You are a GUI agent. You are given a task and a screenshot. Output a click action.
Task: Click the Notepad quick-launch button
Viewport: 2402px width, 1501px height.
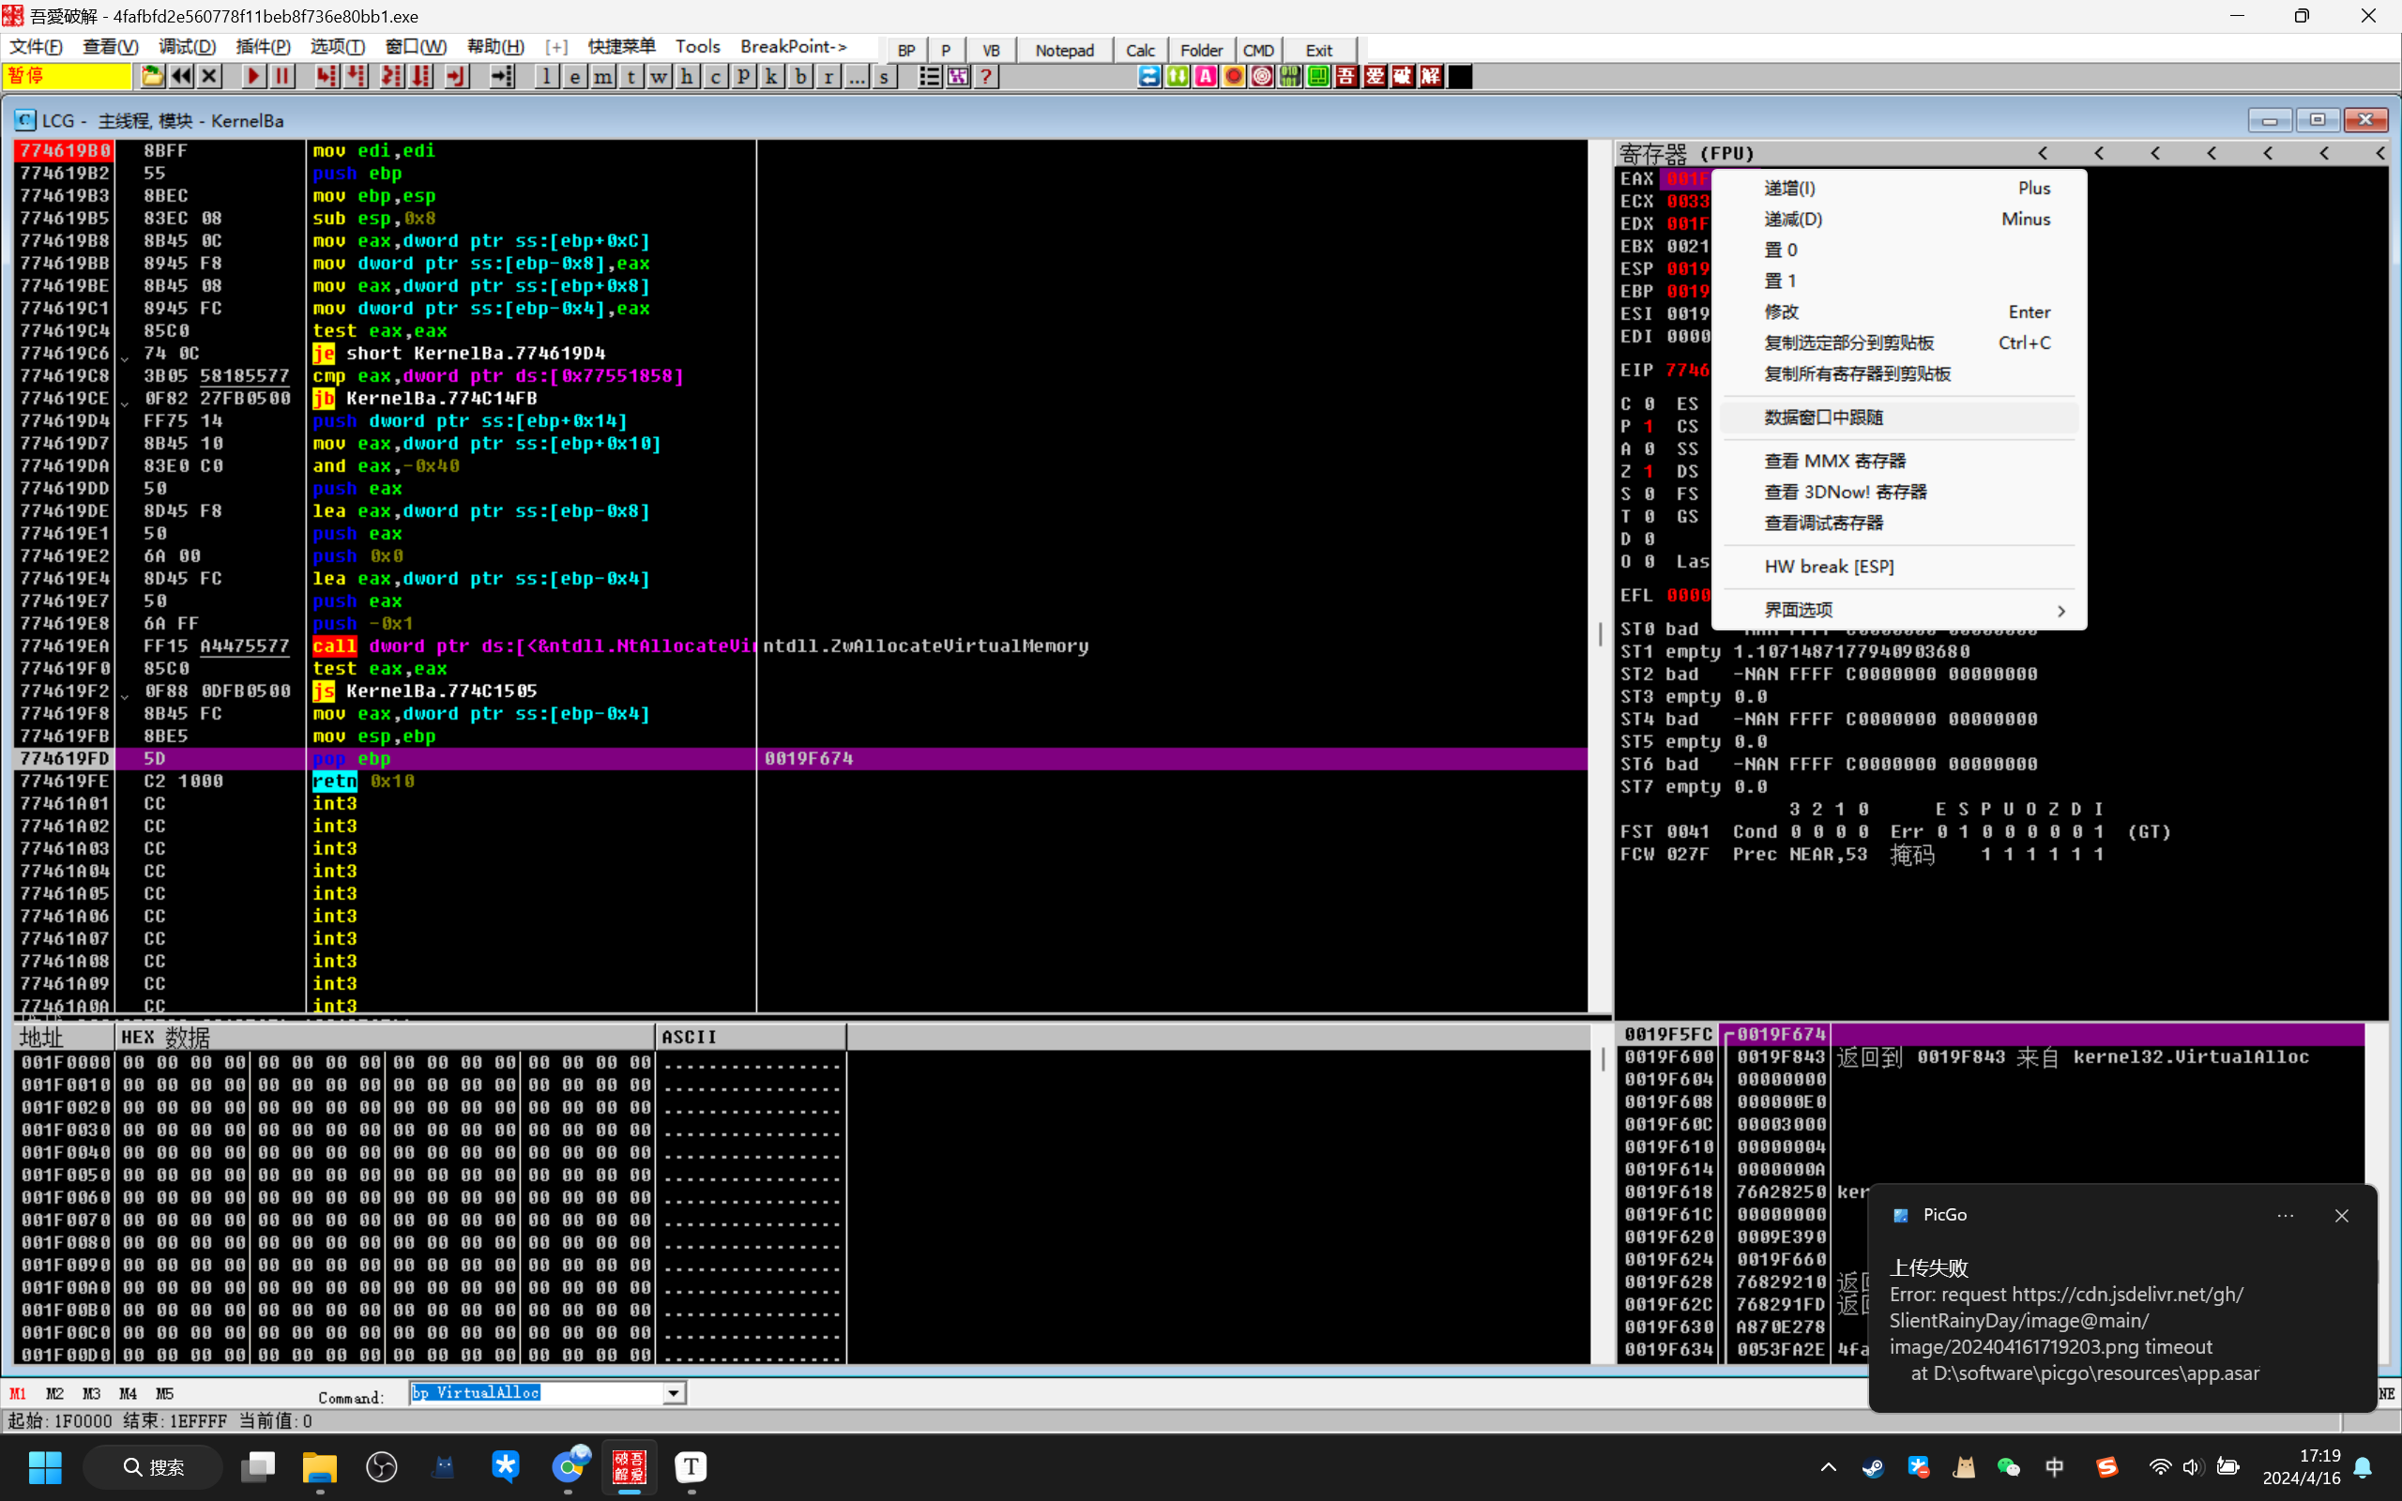pyautogui.click(x=1064, y=50)
